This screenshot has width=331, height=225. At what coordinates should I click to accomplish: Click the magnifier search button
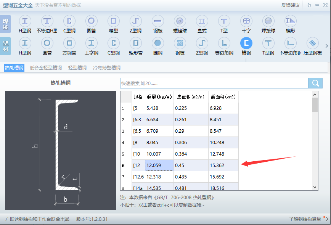tap(315, 83)
